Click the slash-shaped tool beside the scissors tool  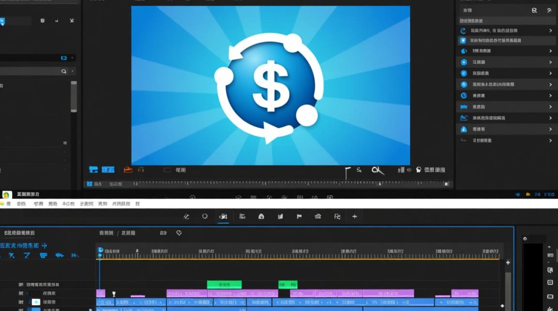(x=27, y=255)
